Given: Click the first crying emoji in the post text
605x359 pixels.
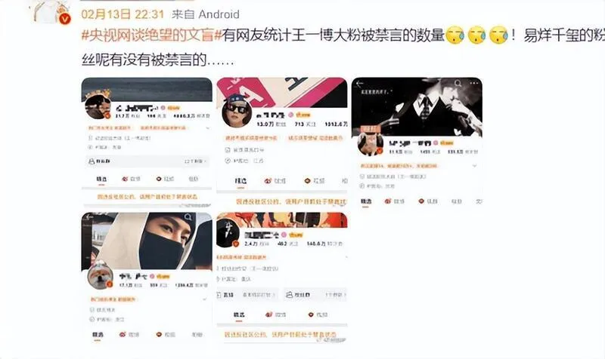Looking at the screenshot, I should click(455, 35).
